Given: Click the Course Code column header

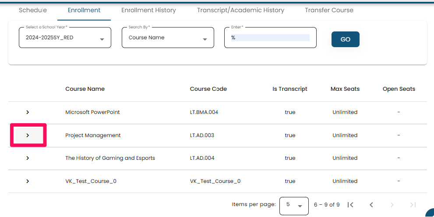Looking at the screenshot, I should tap(208, 89).
